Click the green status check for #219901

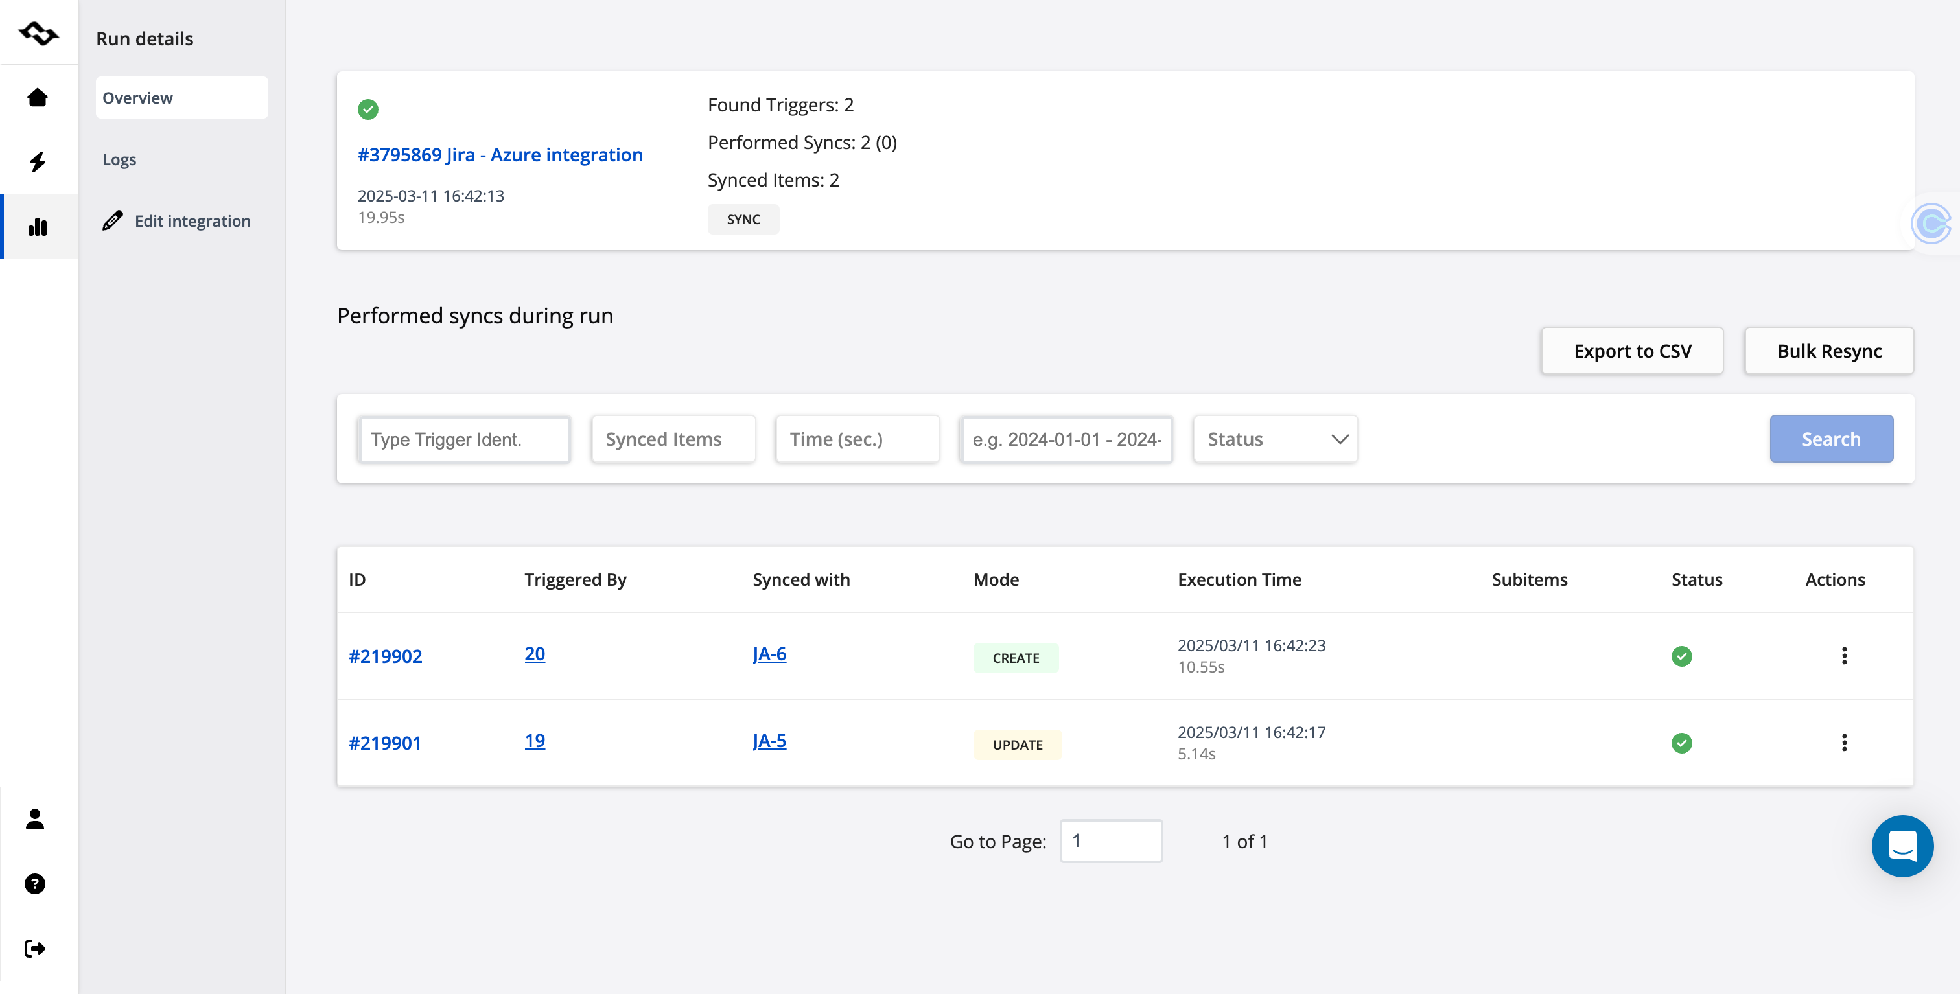pos(1681,743)
